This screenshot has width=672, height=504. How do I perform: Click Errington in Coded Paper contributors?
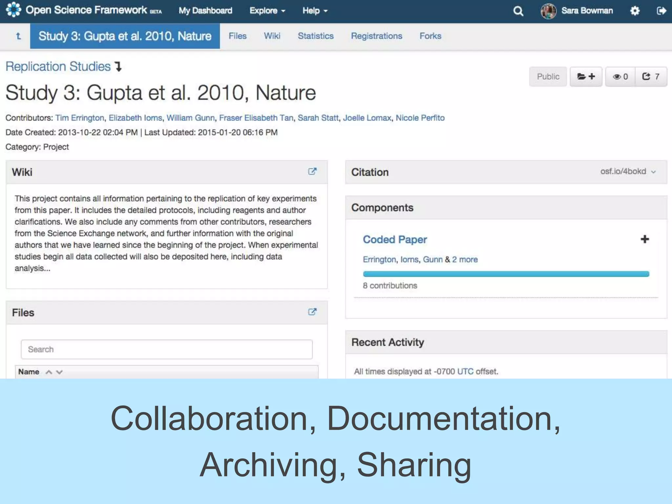tap(379, 260)
